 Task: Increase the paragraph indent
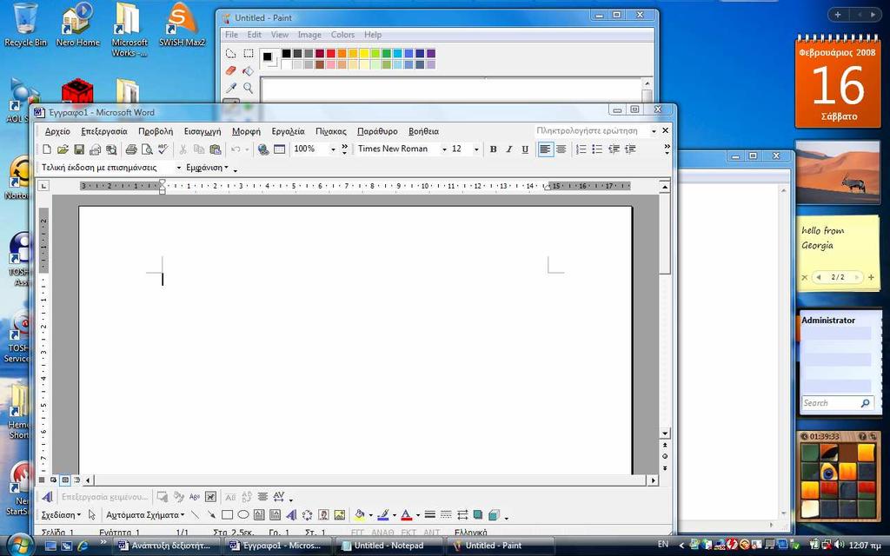click(x=630, y=149)
